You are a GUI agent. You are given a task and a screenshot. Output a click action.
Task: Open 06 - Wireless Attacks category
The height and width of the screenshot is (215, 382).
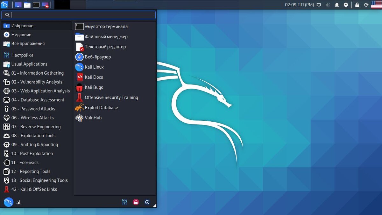point(37,118)
